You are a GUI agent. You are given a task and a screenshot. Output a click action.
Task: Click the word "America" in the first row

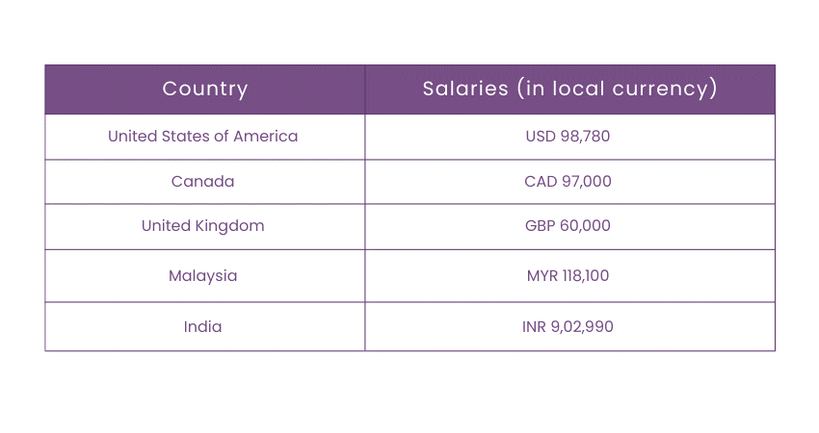click(266, 137)
